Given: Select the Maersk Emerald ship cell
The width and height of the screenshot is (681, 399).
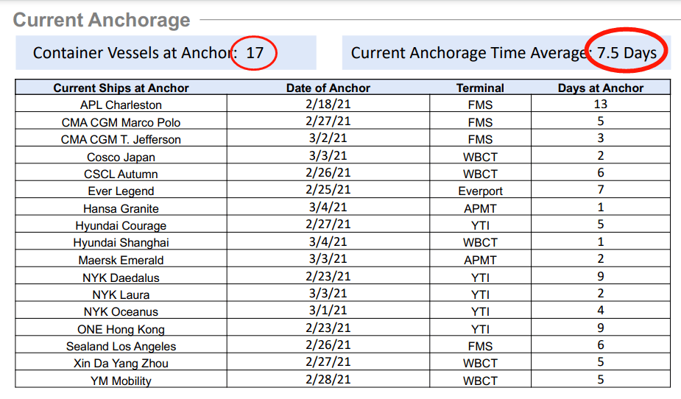Looking at the screenshot, I should pyautogui.click(x=121, y=260).
